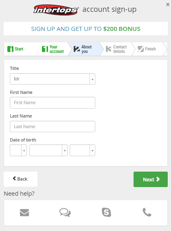Focus the Last Name input field
This screenshot has width=171, height=231.
(53, 126)
